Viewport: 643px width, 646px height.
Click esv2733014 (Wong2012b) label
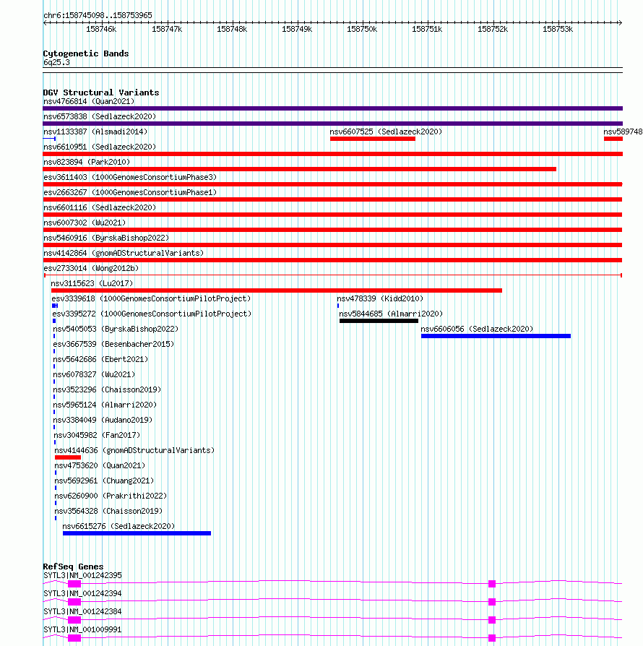pos(91,268)
